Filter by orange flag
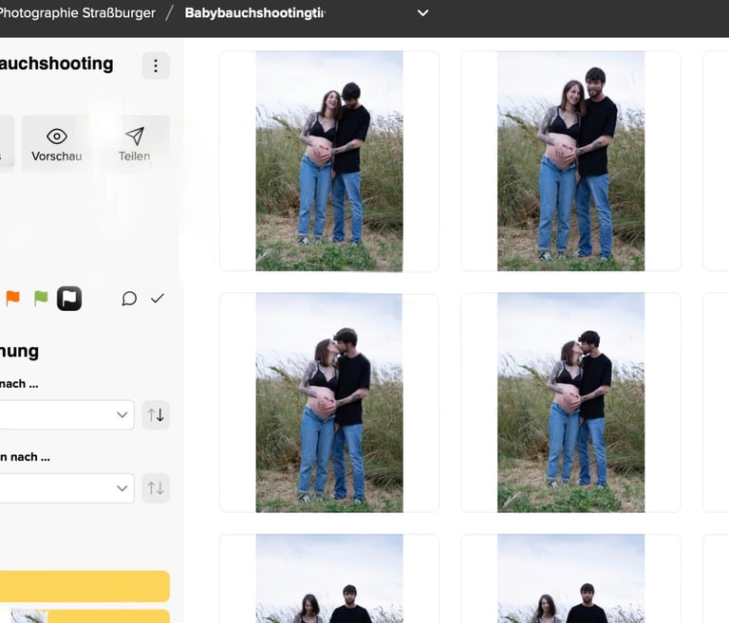 [x=13, y=298]
